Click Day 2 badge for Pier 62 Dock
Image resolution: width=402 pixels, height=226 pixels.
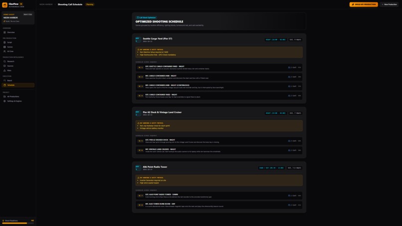point(138,113)
